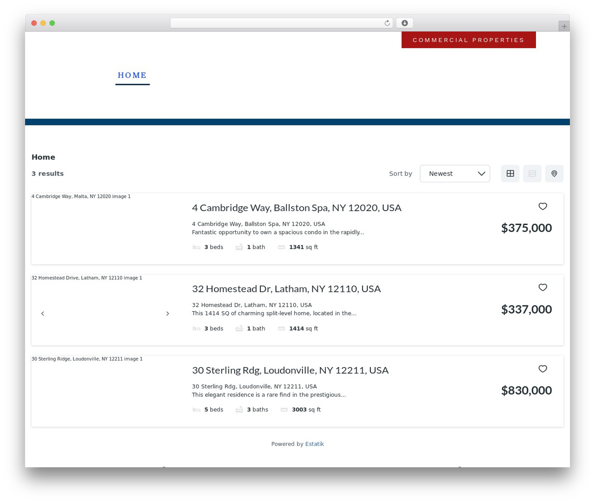Click the 3 results count

pos(47,174)
